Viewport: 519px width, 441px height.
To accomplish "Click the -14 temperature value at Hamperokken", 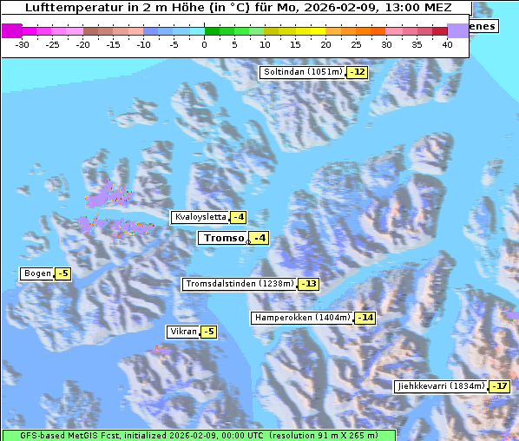I will click(x=365, y=318).
